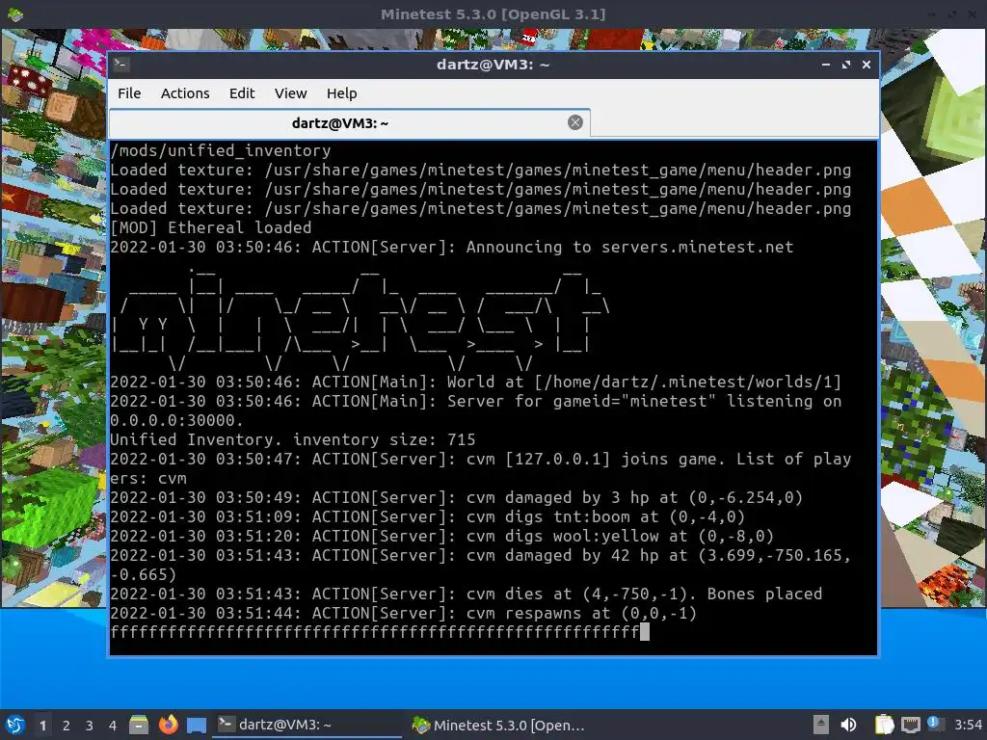Switch to workspace 3
This screenshot has width=987, height=740.
point(90,726)
